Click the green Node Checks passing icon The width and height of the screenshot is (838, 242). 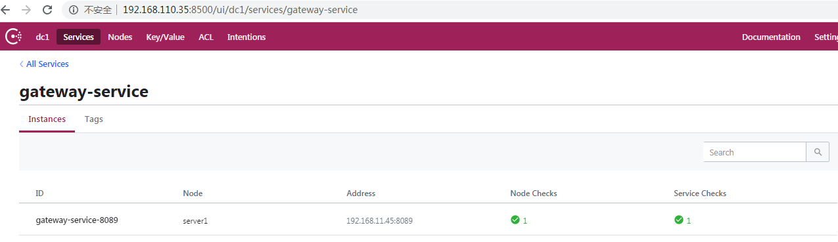pos(515,220)
